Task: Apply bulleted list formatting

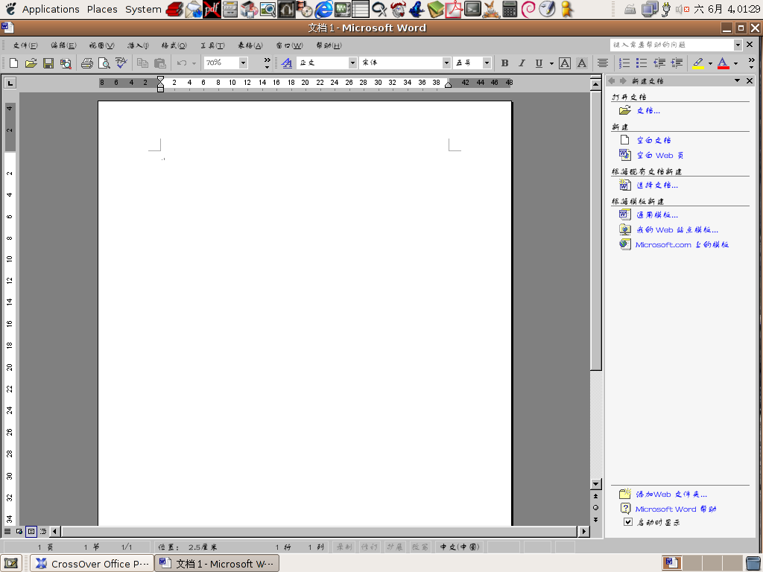Action: (642, 63)
